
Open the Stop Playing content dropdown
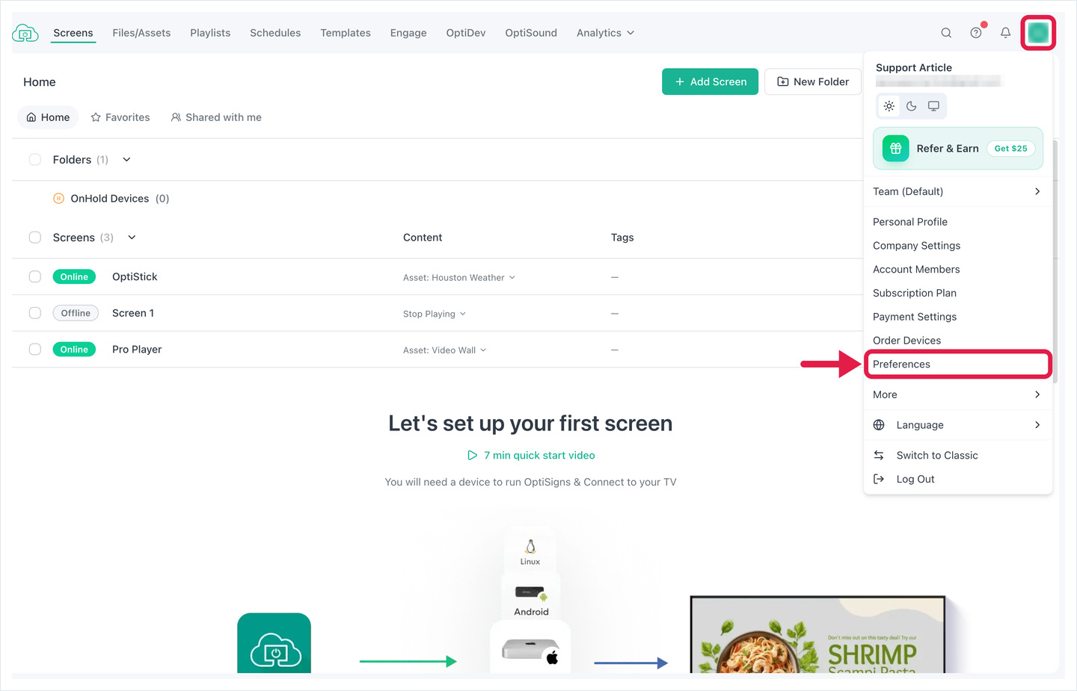click(435, 314)
